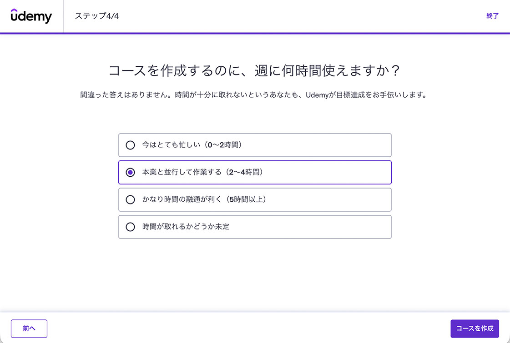Viewport: 510px width, 343px height.
Task: Click blank space inside the 0〜2時間 option card
Action: 328,145
